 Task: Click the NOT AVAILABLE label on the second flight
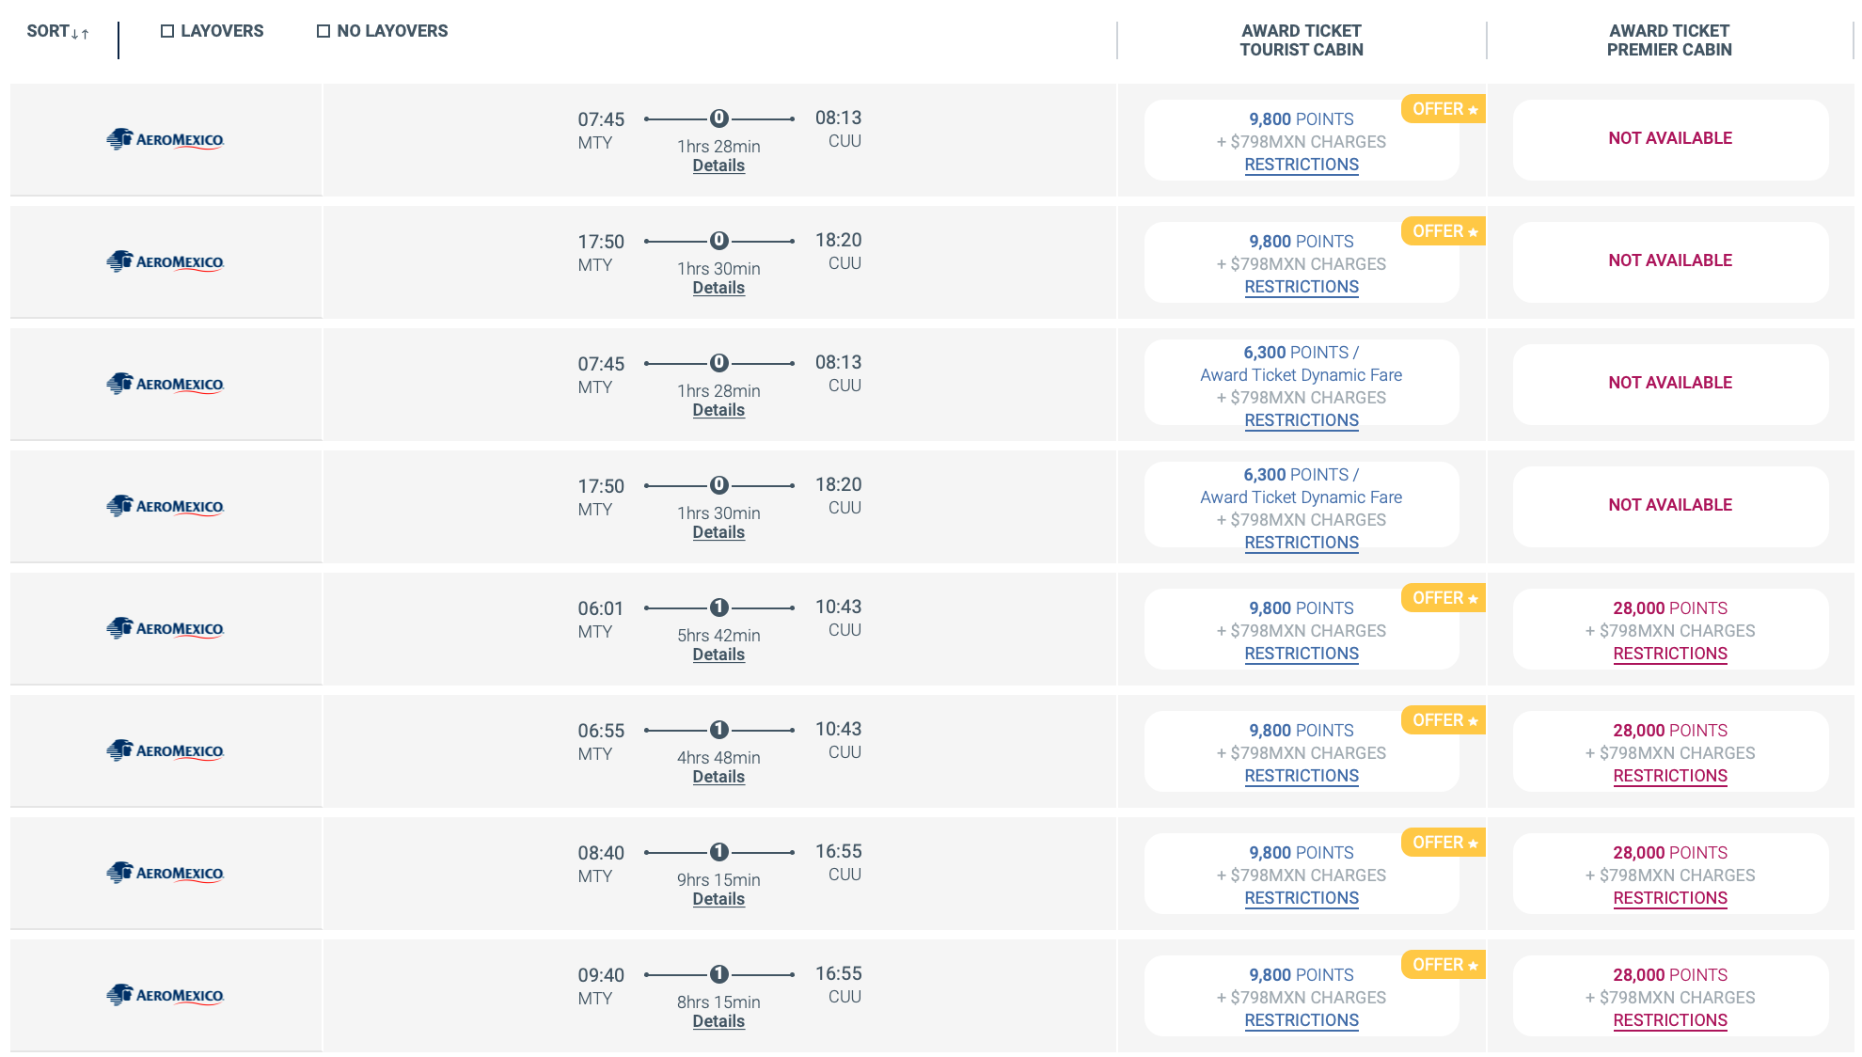[x=1670, y=260]
